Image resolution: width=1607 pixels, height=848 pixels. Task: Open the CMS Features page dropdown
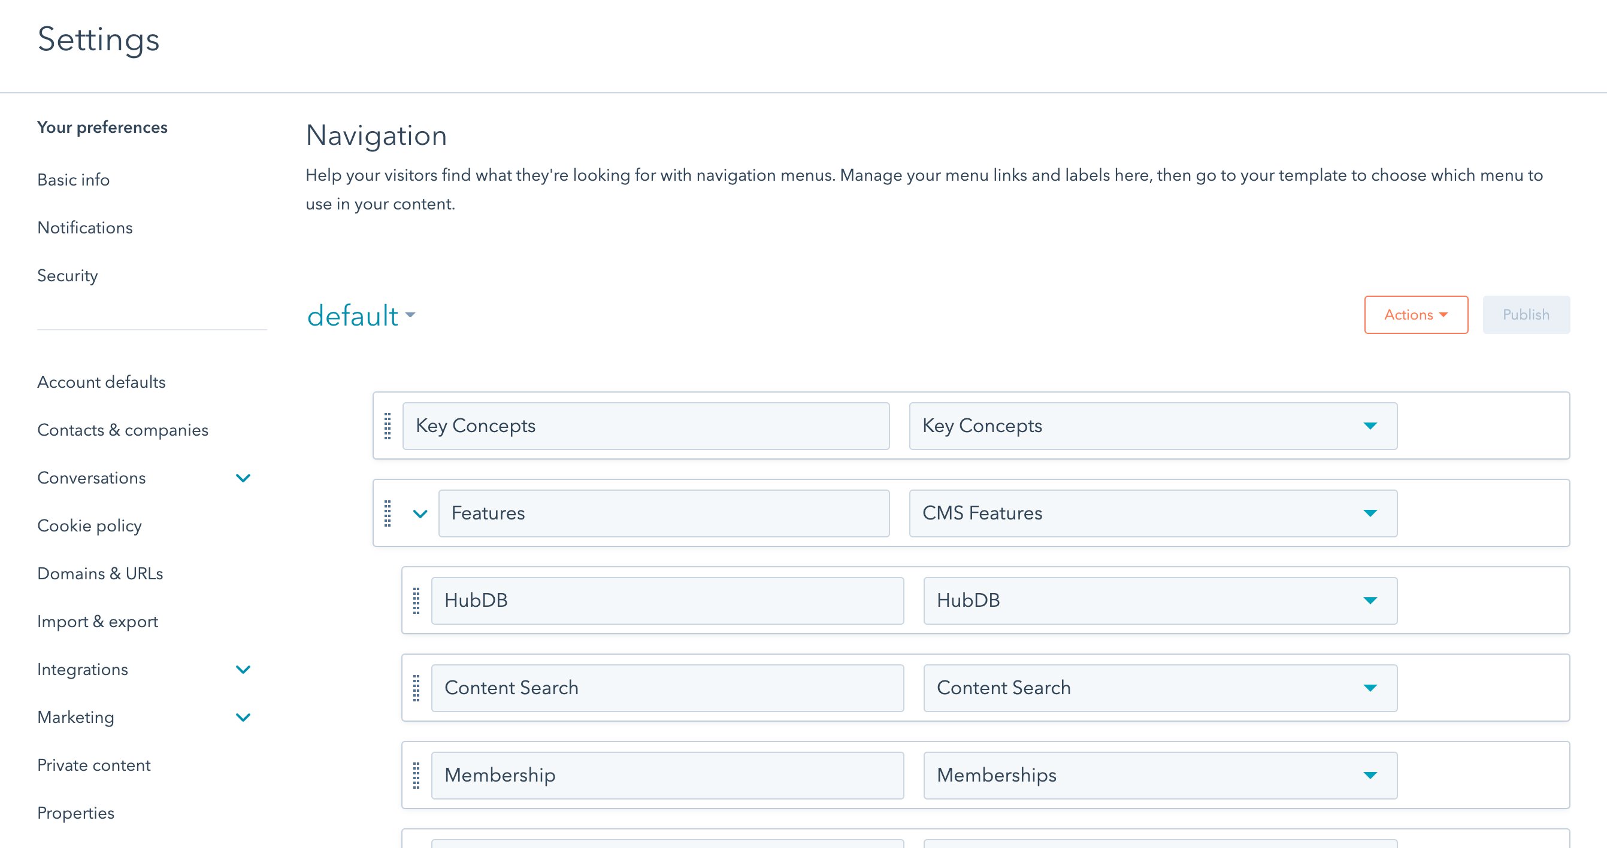1152,513
